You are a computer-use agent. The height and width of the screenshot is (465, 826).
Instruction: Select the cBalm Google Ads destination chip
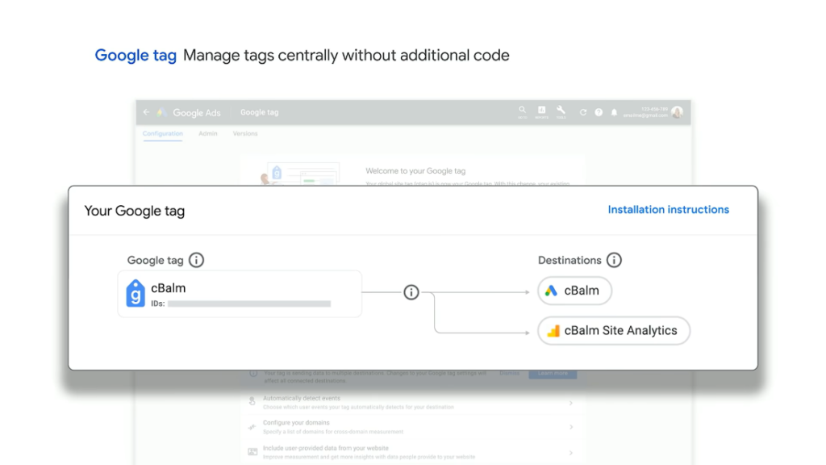tap(574, 291)
